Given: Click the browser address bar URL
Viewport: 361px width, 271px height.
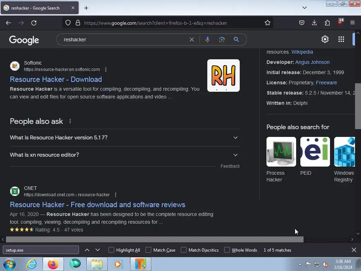Looking at the screenshot, I should click(x=155, y=23).
